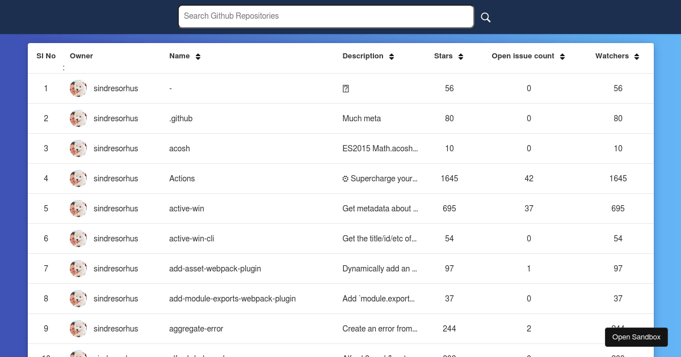This screenshot has width=681, height=357.
Task: Click inside the Search Github Repositories field
Action: pyautogui.click(x=326, y=16)
